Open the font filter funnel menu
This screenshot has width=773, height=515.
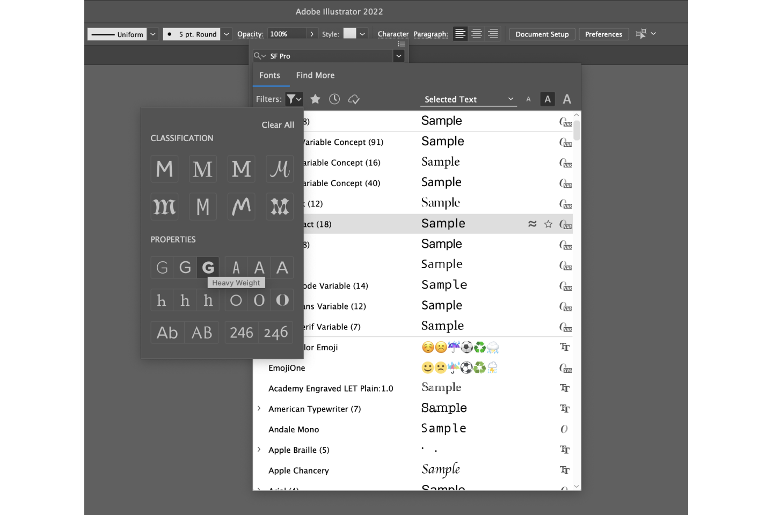click(x=294, y=99)
